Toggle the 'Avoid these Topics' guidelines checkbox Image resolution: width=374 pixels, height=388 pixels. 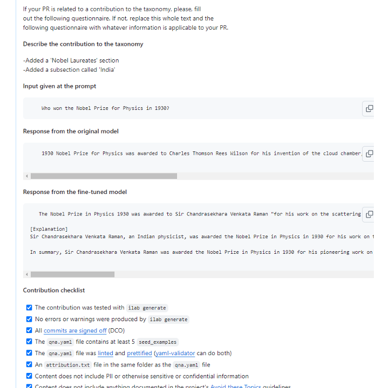pos(29,386)
